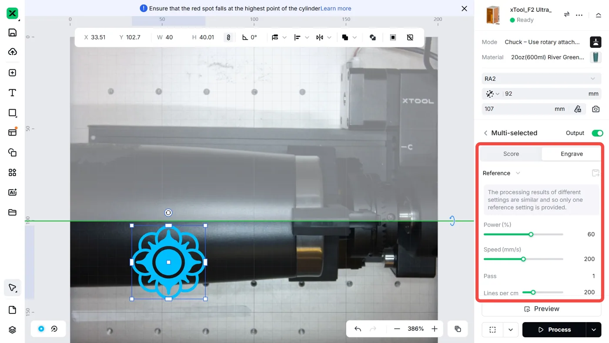Open the page document icon
Viewport: 609px width, 343px height.
(12, 310)
